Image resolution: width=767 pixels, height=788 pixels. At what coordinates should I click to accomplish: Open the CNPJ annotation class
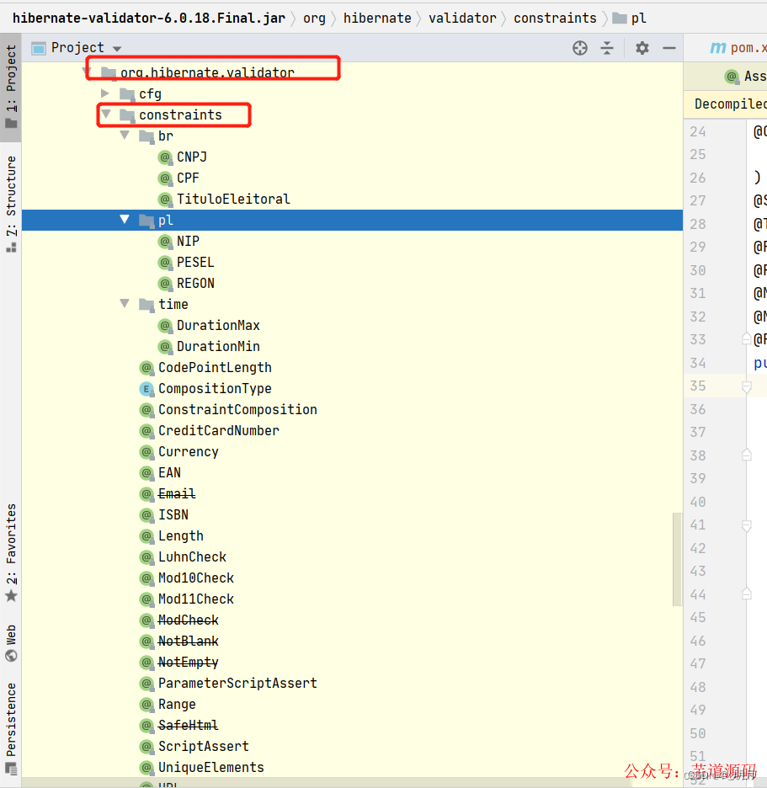pyautogui.click(x=183, y=157)
